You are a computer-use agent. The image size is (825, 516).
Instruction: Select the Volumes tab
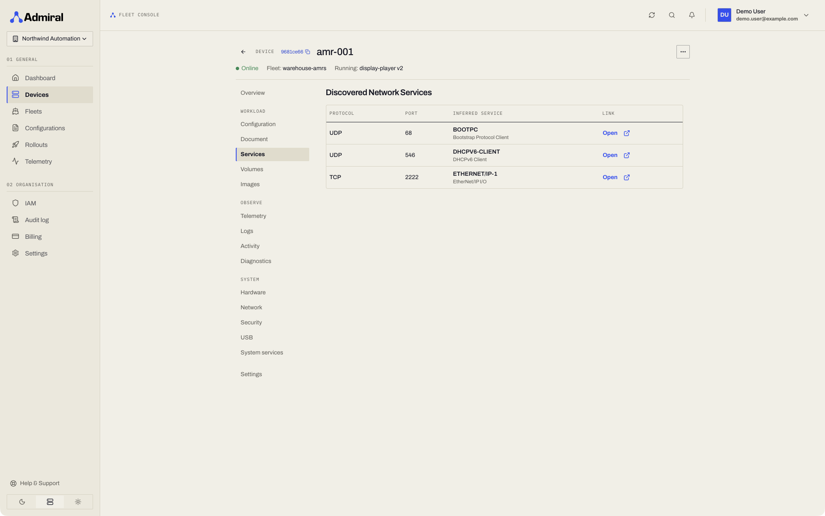click(x=272, y=169)
